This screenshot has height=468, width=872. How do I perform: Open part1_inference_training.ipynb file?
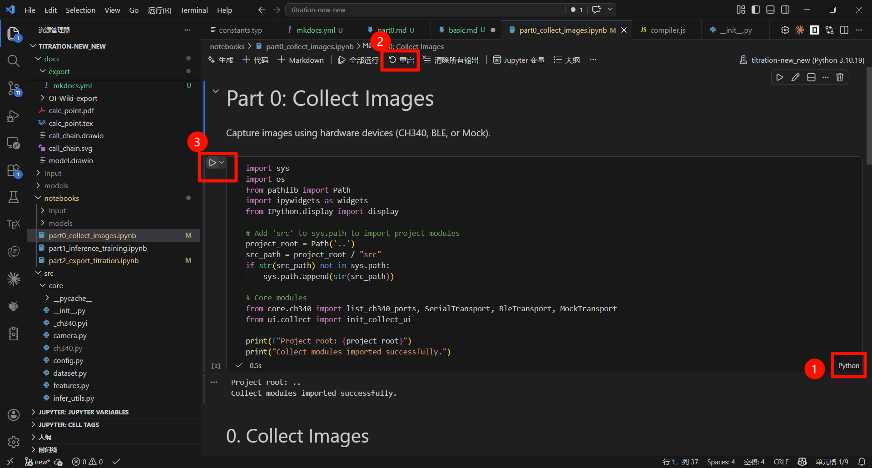98,248
